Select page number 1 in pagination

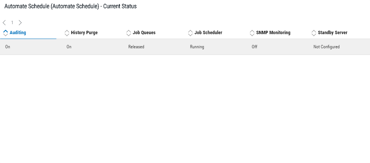[x=12, y=23]
